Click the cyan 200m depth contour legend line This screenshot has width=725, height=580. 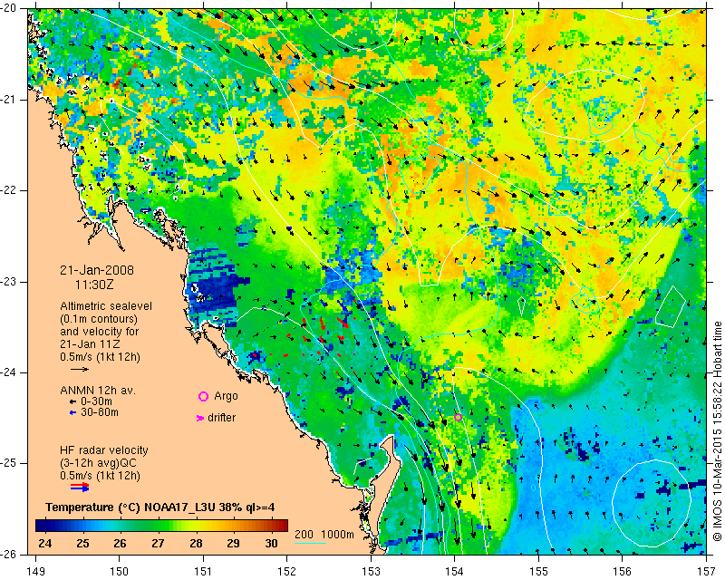[x=310, y=543]
